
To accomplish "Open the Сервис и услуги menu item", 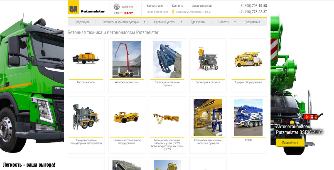I will point(165,22).
